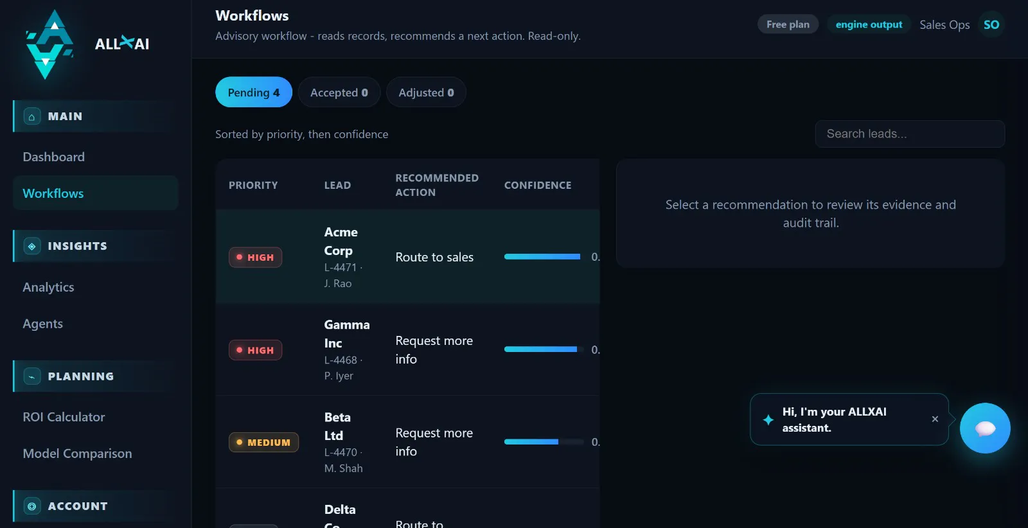Click the PLANNING section icon
Screen dimensions: 1028x528
click(x=32, y=376)
